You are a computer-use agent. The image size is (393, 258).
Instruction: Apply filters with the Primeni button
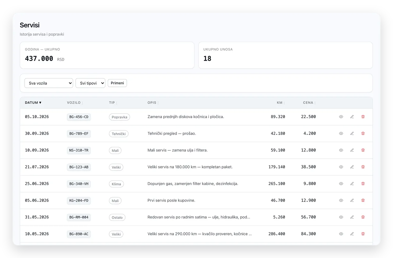click(117, 83)
